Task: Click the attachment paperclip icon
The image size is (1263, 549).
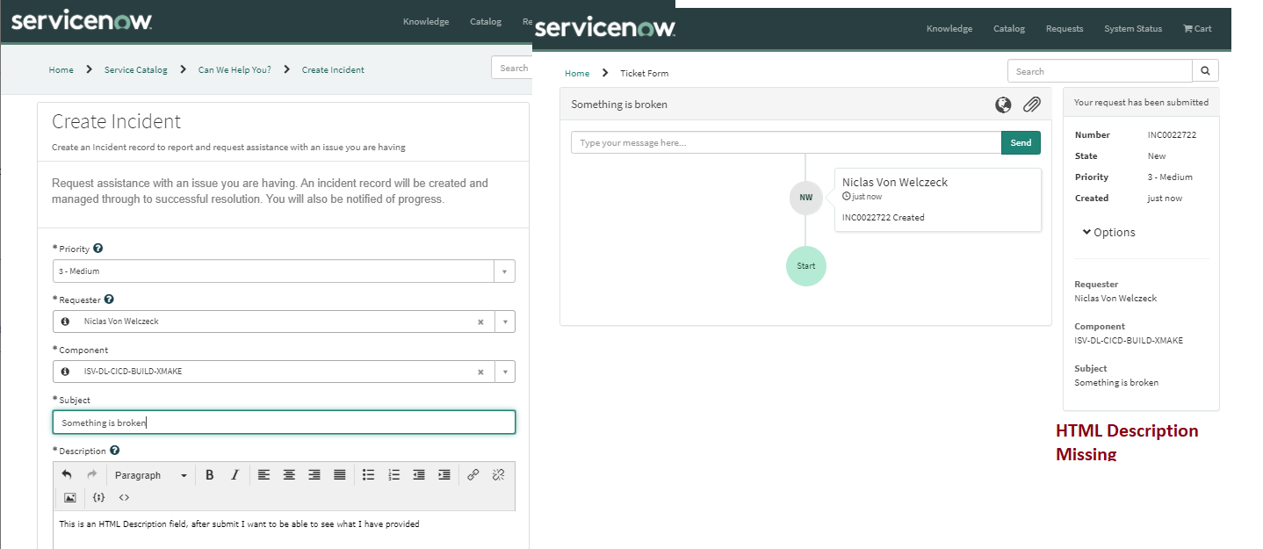Action: pos(1032,104)
